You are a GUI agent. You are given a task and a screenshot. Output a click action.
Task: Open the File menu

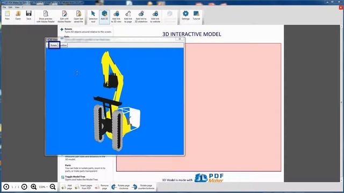(4, 7)
